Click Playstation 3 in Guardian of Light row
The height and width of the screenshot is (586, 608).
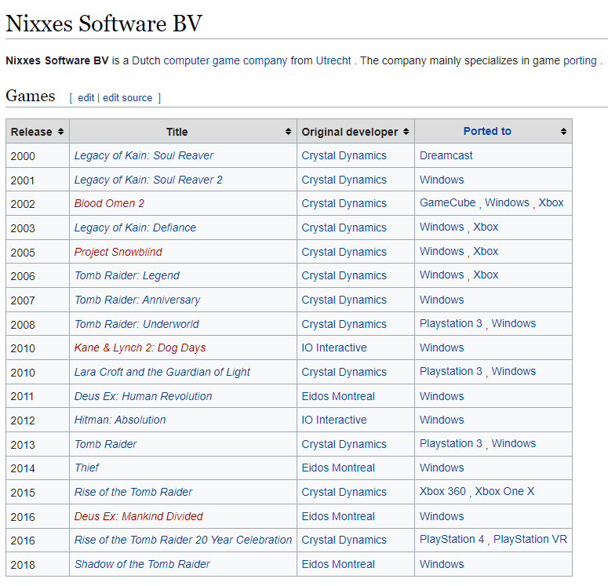(x=451, y=372)
